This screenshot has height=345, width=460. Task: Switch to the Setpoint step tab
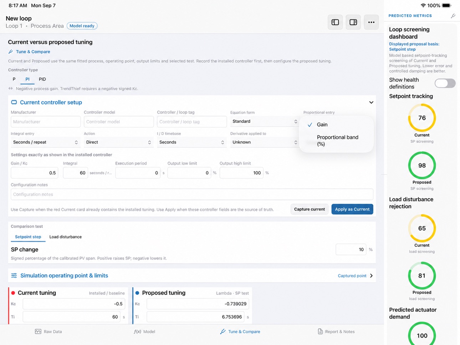click(x=28, y=237)
